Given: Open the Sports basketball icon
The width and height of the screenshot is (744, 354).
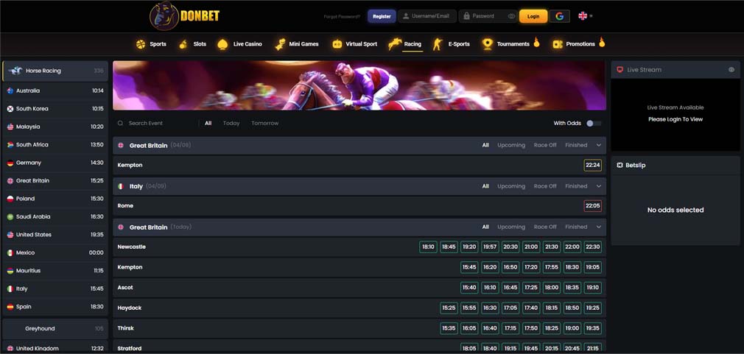Looking at the screenshot, I should 141,44.
